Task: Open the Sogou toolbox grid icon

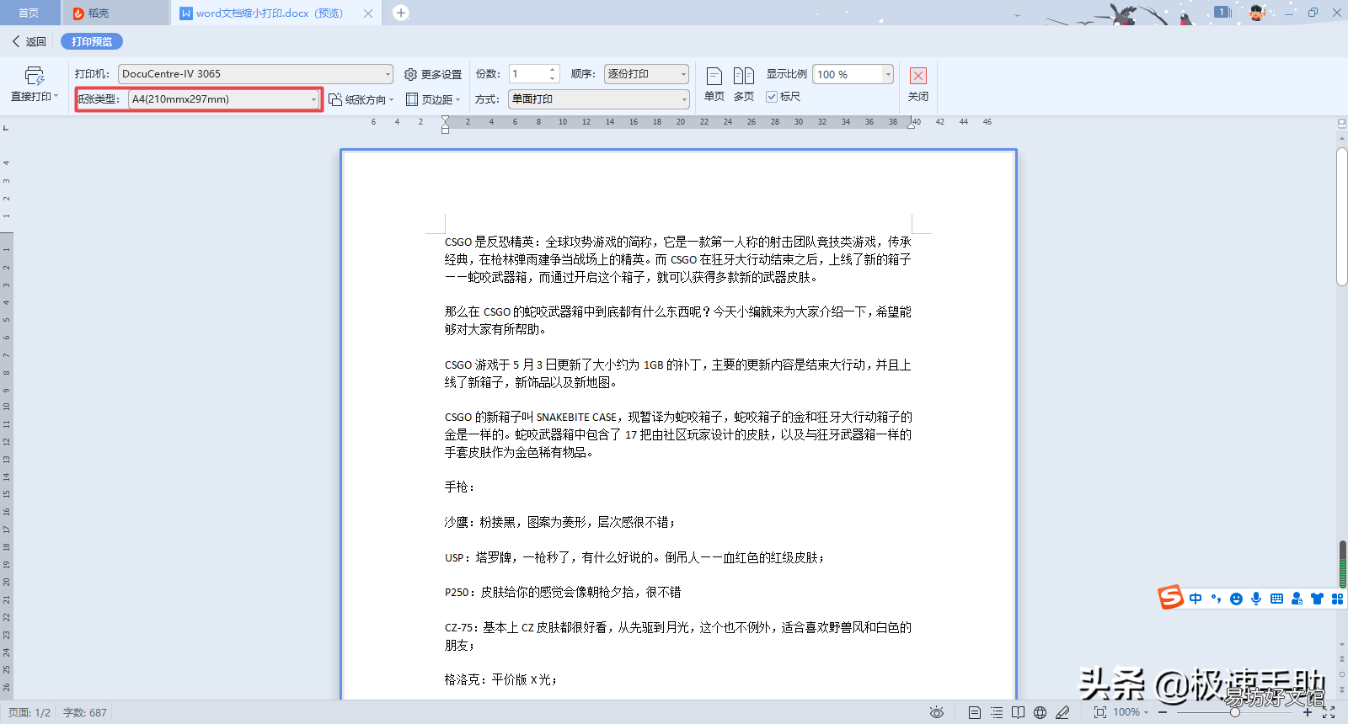Action: pyautogui.click(x=1337, y=599)
